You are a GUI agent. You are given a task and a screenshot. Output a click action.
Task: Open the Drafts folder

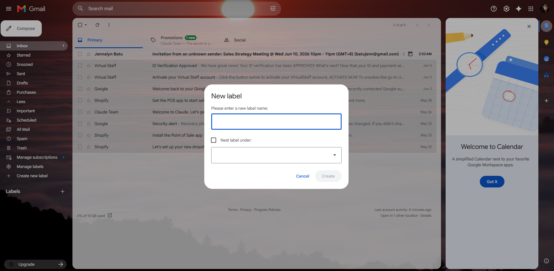click(x=34, y=83)
